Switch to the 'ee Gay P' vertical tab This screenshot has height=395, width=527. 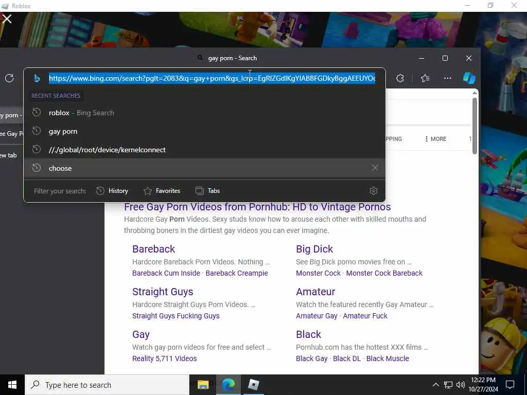(12, 134)
